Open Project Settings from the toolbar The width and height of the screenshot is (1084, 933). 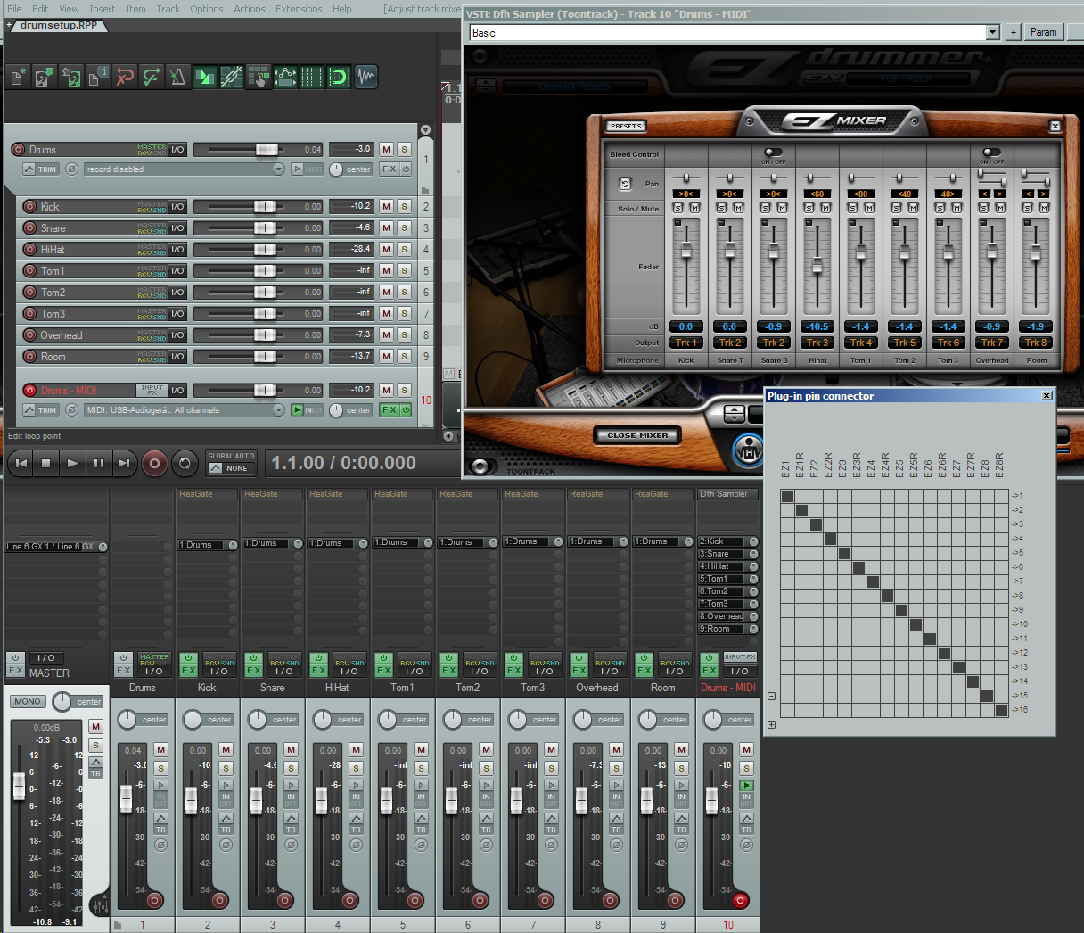pyautogui.click(x=98, y=78)
